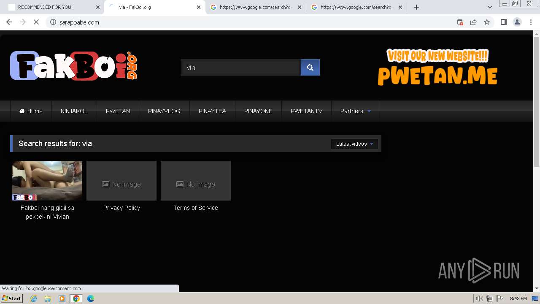Launch Microsoft Edge from the taskbar
The height and width of the screenshot is (304, 540).
click(91, 299)
